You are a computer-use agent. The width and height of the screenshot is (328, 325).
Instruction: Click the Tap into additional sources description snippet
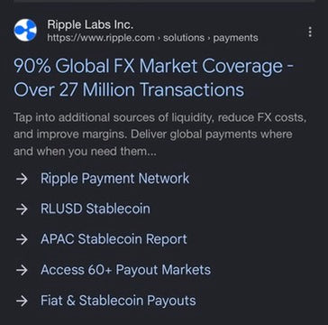pyautogui.click(x=159, y=135)
